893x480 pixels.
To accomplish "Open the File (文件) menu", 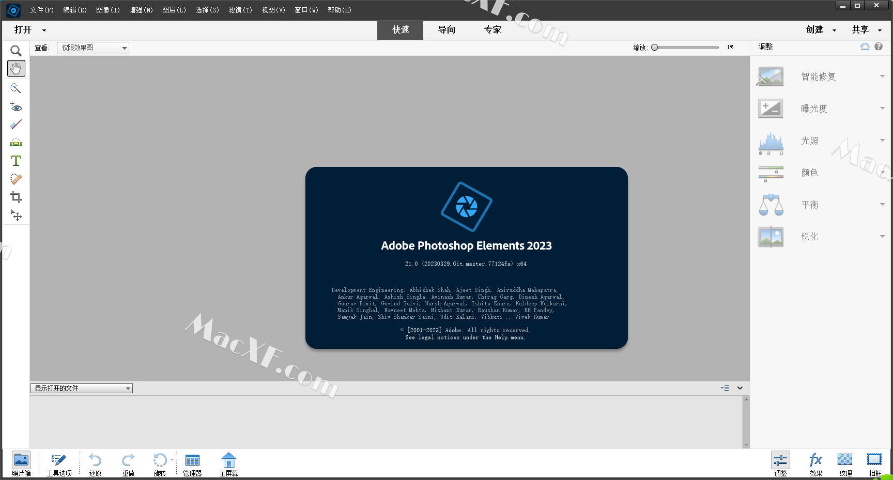I will point(42,10).
